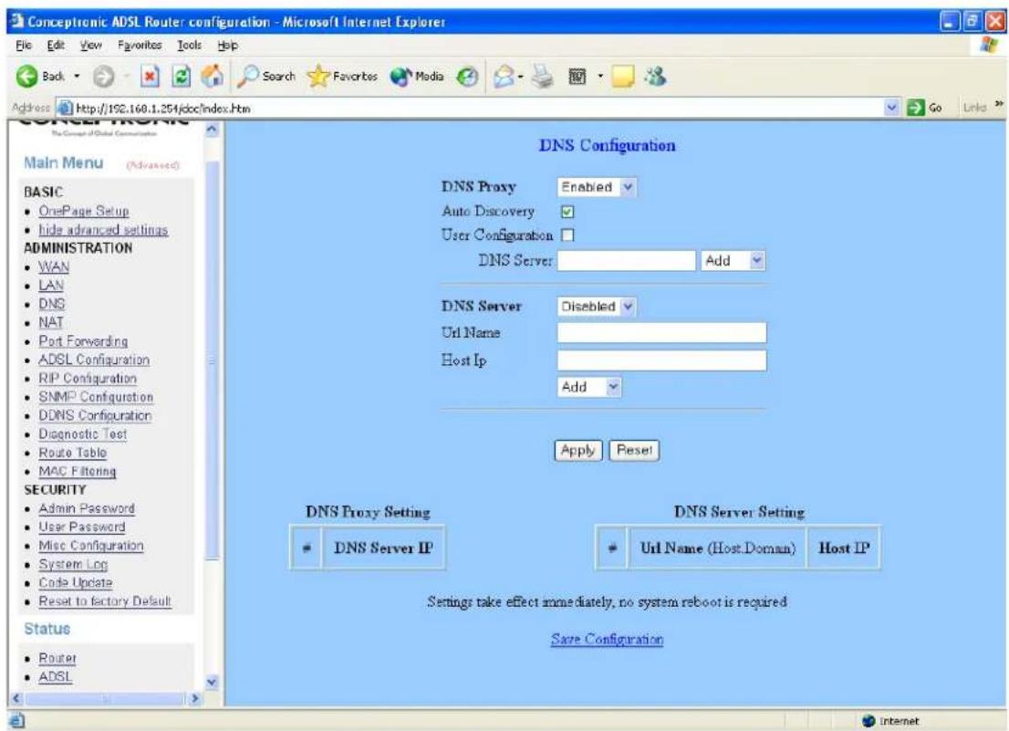Viewport: 1009px width, 731px height.
Task: Open the MAC Filtering link
Action: tap(78, 472)
